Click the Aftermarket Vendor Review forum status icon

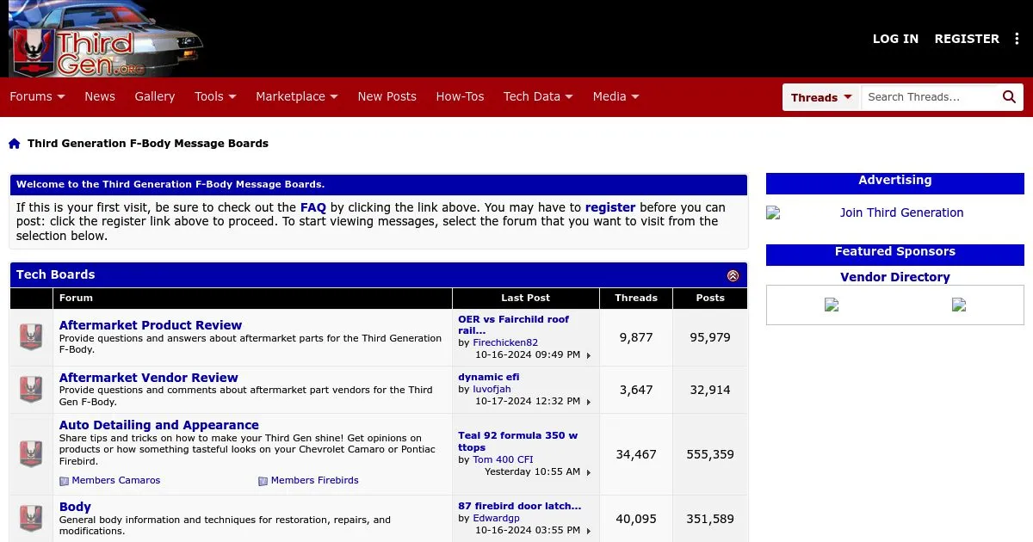(x=31, y=390)
